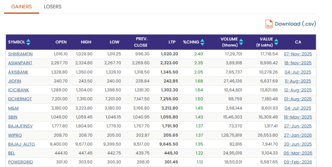Click the SBIN LTP value 1,055.80
332x167 pixels.
pyautogui.click(x=169, y=117)
